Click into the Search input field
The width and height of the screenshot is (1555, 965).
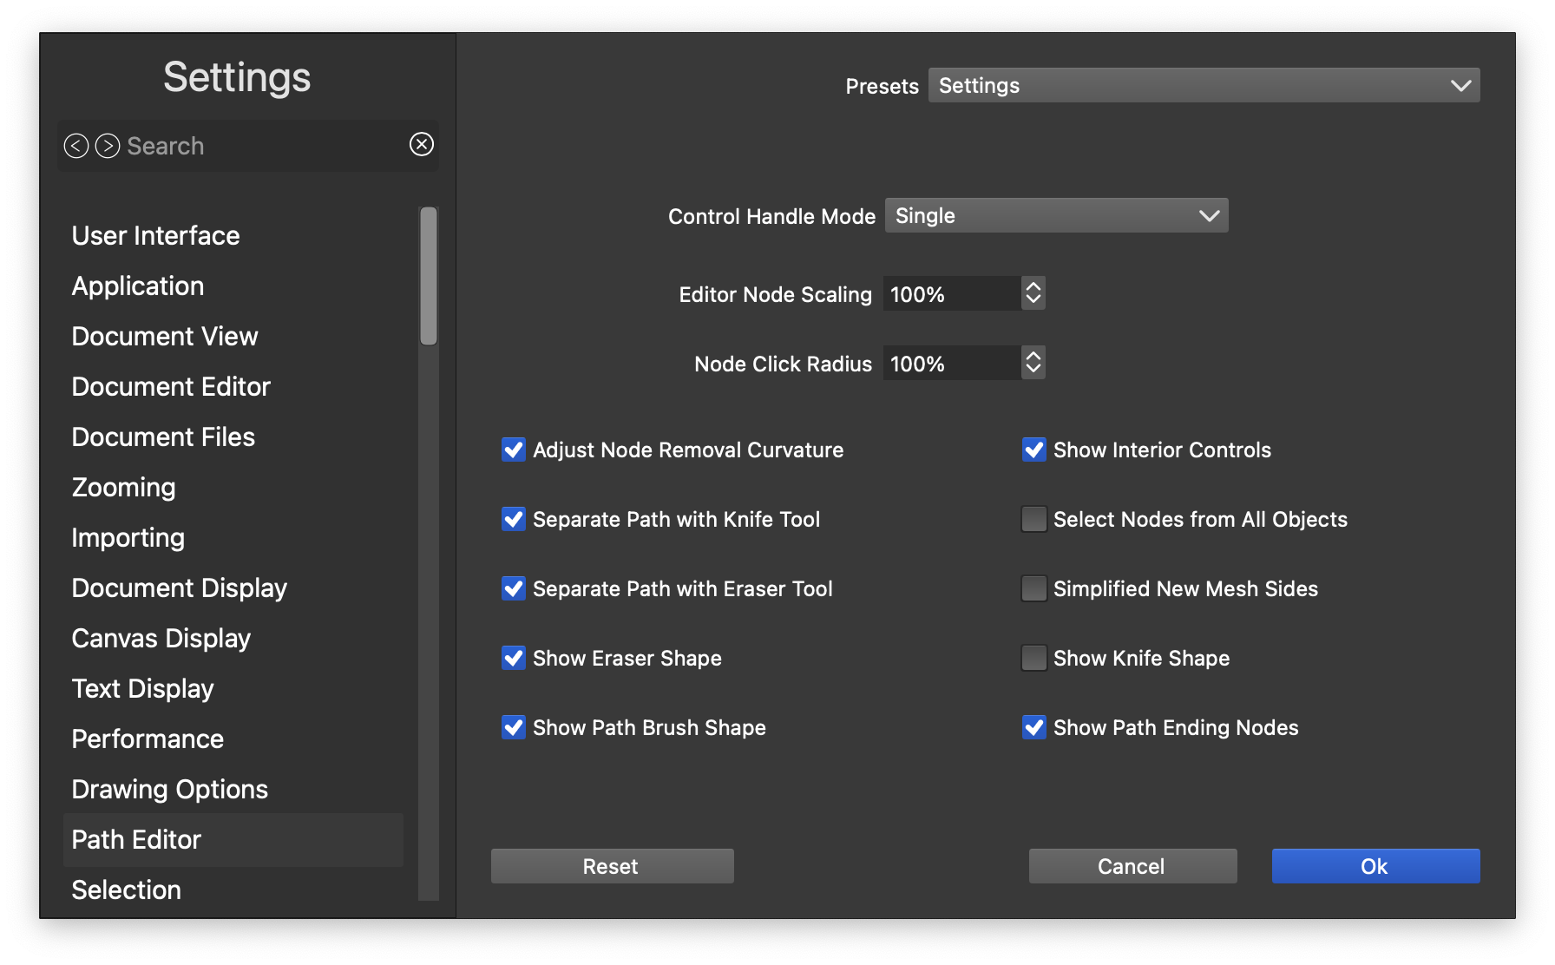point(260,146)
